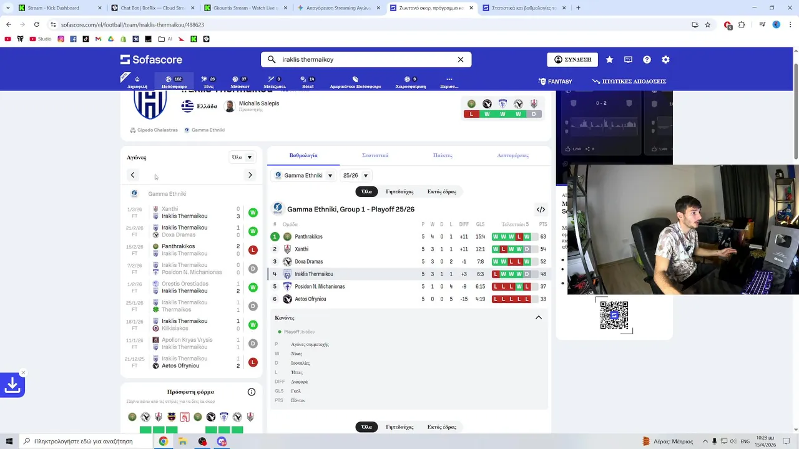
Task: Select upper Γηπεδούχος standings filter
Action: pos(399,191)
